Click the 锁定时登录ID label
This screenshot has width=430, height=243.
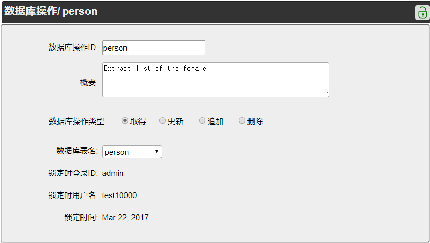coord(73,173)
